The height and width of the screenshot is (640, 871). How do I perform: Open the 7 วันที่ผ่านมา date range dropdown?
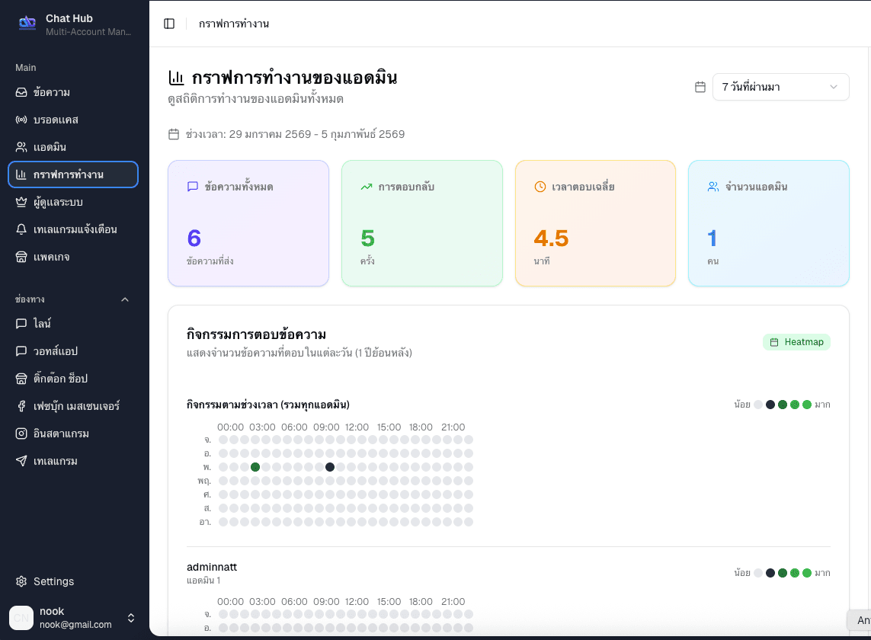click(x=780, y=87)
